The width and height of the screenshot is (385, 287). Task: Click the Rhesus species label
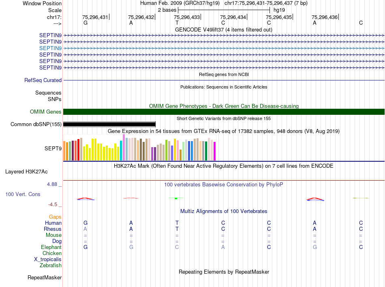(53, 229)
